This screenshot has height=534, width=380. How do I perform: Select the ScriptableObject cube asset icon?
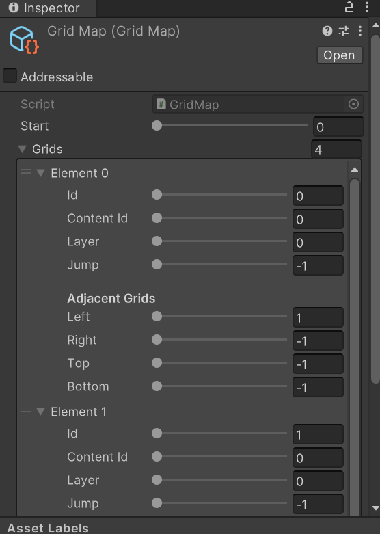click(24, 40)
